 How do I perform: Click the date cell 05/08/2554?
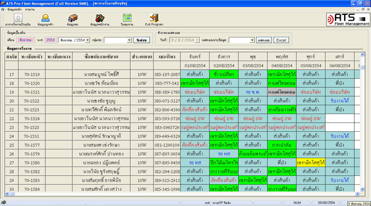coord(311,66)
